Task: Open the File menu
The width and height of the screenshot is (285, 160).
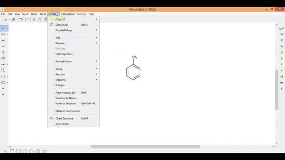Action: (x=3, y=14)
